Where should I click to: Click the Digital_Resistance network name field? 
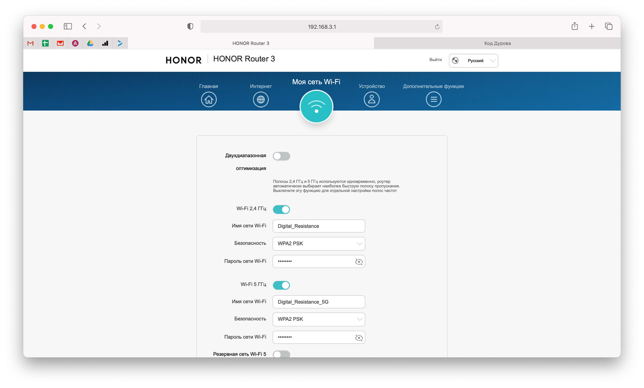click(319, 226)
